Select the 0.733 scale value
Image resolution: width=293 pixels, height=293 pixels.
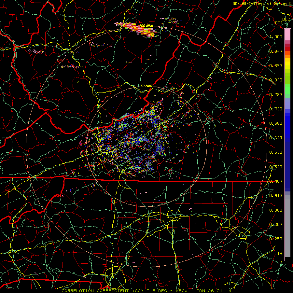pyautogui.click(x=276, y=109)
